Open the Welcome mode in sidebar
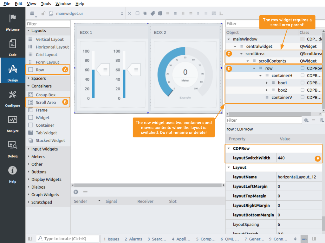The image size is (325, 243). tap(13, 22)
